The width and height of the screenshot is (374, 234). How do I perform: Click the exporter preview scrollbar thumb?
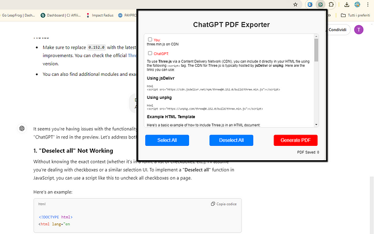click(316, 50)
